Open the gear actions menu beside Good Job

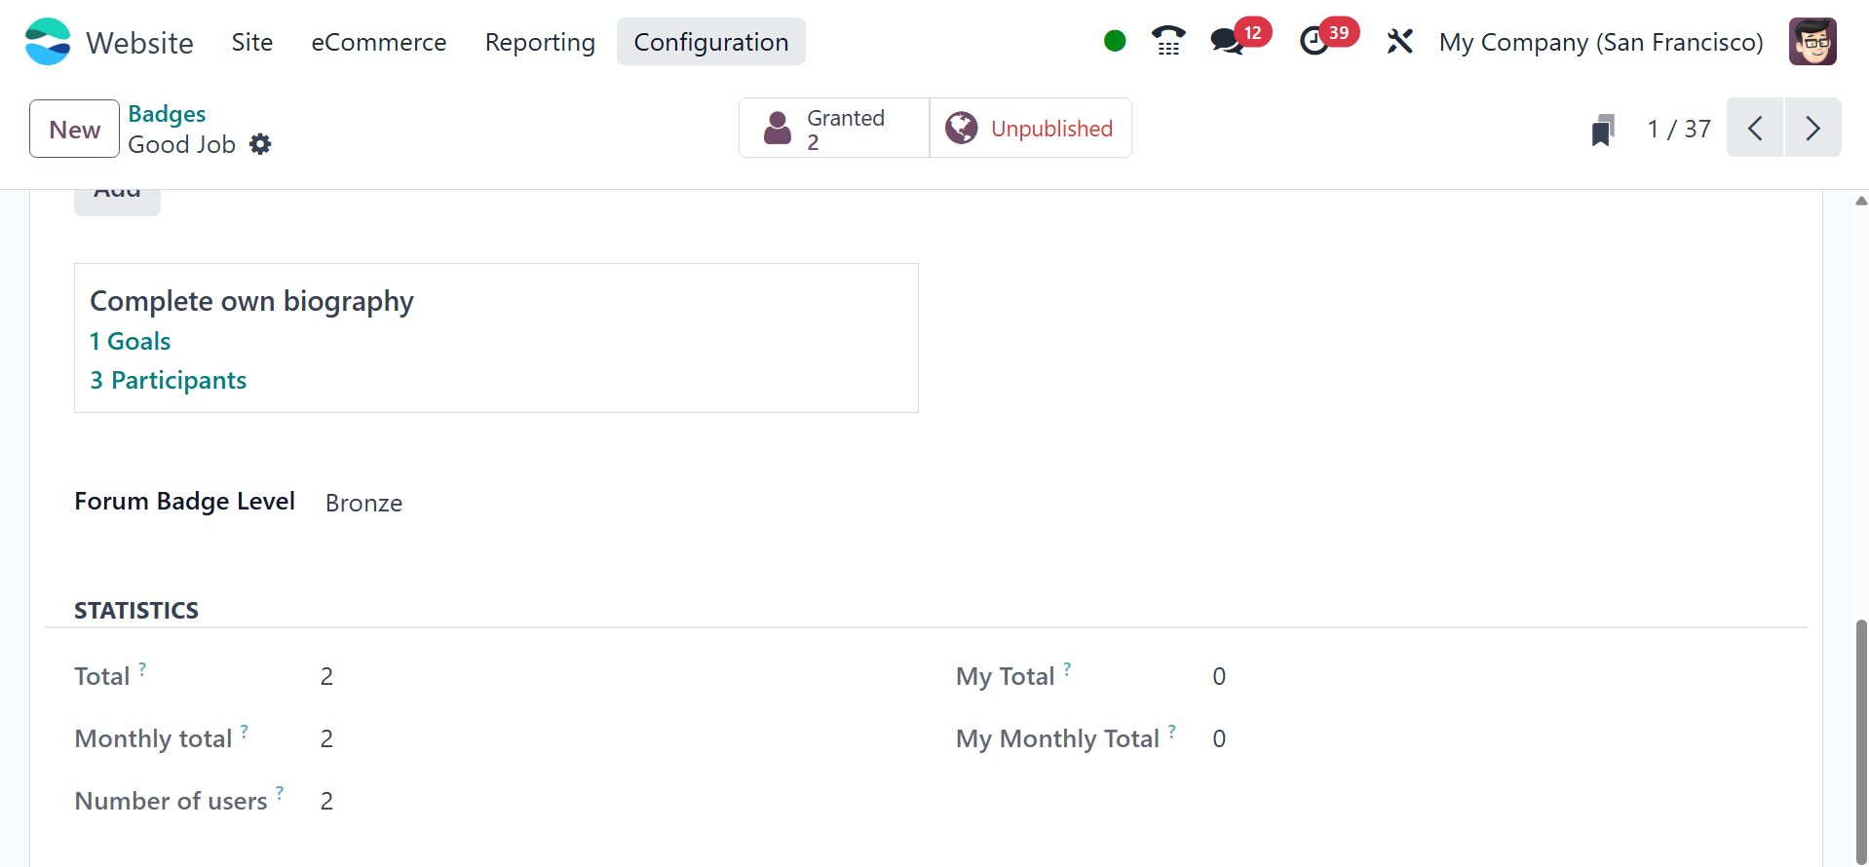(260, 144)
